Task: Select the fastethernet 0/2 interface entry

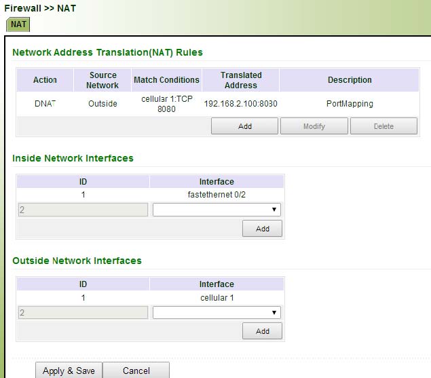Action: pos(217,195)
